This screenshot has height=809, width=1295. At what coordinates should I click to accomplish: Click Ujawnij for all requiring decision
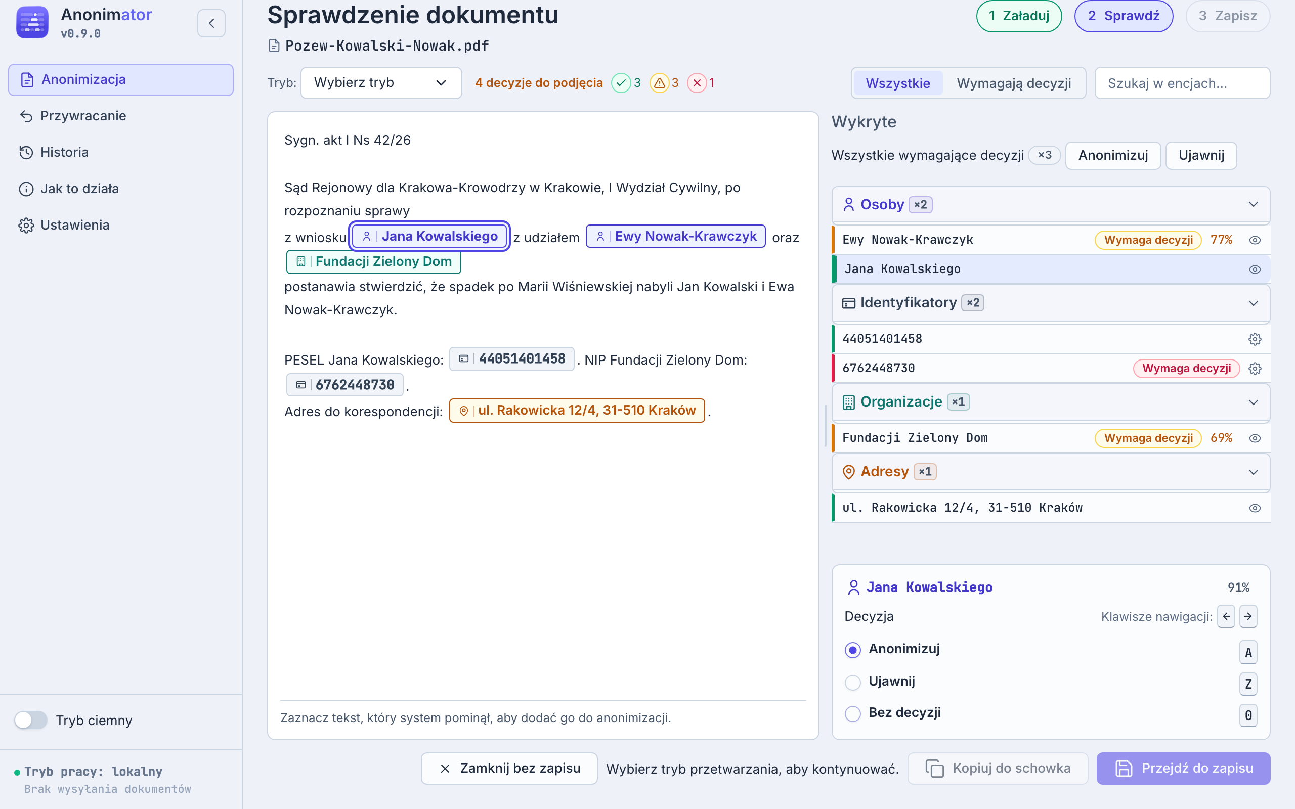[1201, 156]
